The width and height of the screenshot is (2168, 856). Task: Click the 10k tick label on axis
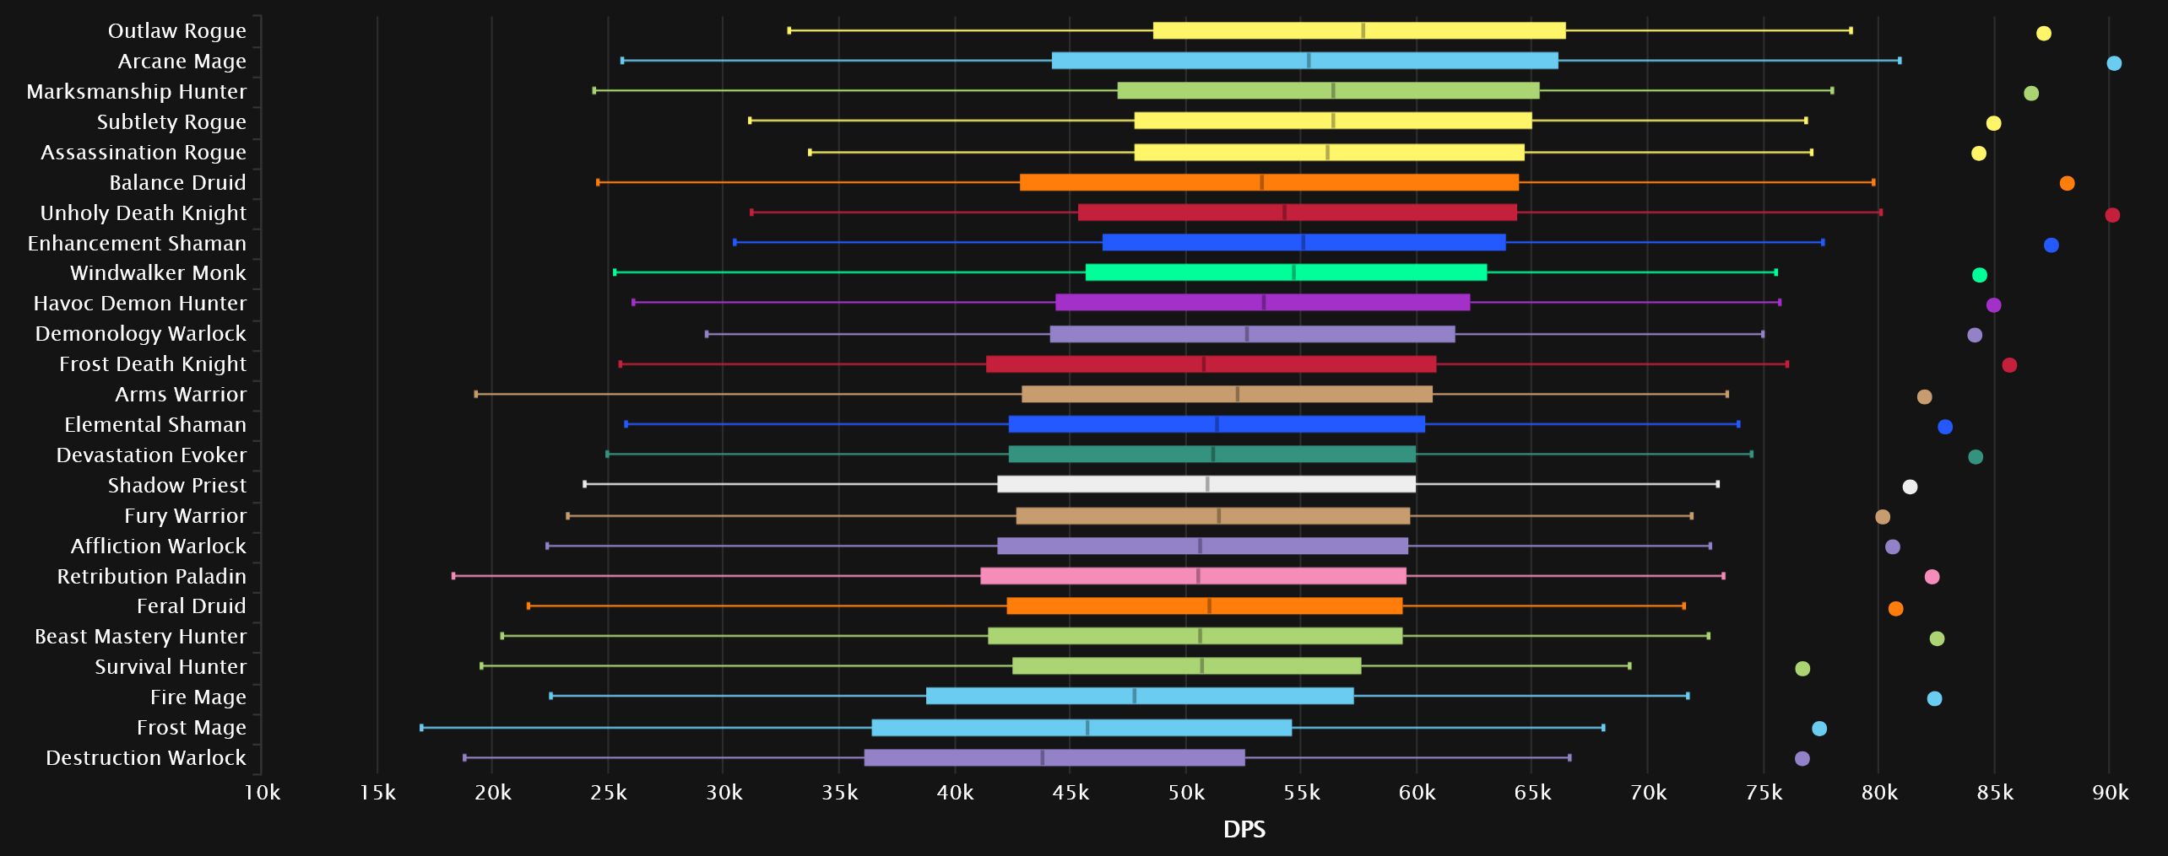pos(262,794)
